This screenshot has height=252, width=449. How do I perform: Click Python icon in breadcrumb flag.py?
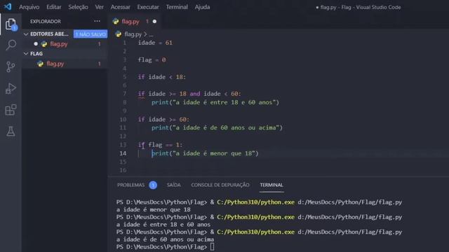tap(119, 34)
